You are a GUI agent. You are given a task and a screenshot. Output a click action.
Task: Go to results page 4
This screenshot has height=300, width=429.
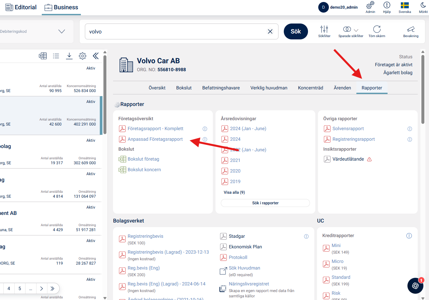pos(9,288)
